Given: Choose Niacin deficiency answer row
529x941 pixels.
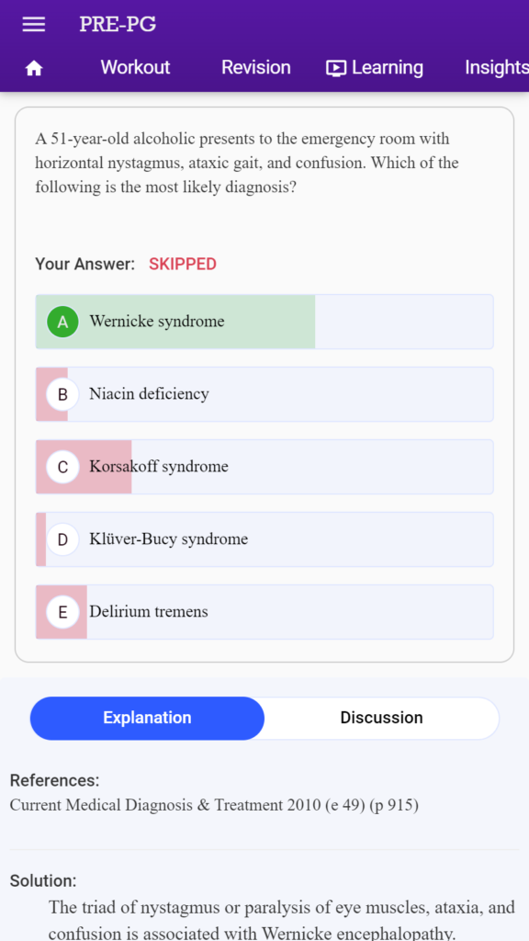Looking at the screenshot, I should pyautogui.click(x=264, y=394).
